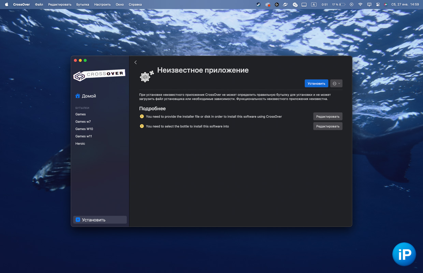Click the back chevron arrow

click(135, 62)
